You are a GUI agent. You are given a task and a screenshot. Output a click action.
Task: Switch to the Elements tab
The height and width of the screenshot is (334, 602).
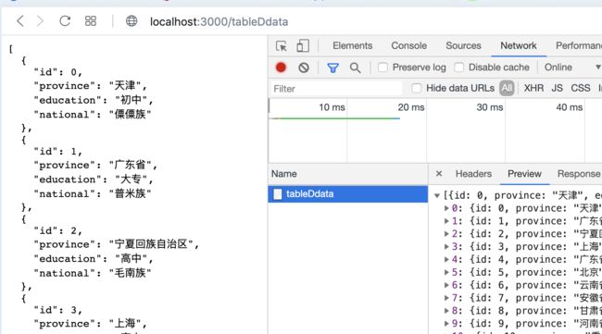[x=353, y=45]
